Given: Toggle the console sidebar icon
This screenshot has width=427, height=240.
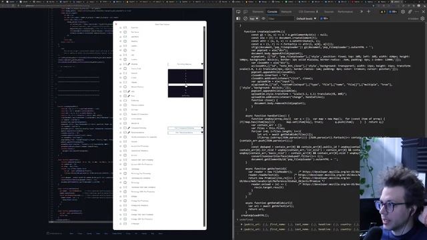Looking at the screenshot, I should [x=238, y=19].
